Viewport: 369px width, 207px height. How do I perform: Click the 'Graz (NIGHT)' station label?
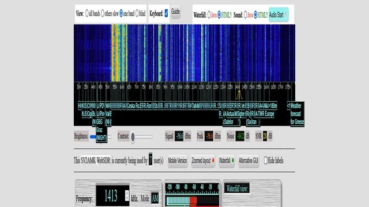[x=101, y=134]
